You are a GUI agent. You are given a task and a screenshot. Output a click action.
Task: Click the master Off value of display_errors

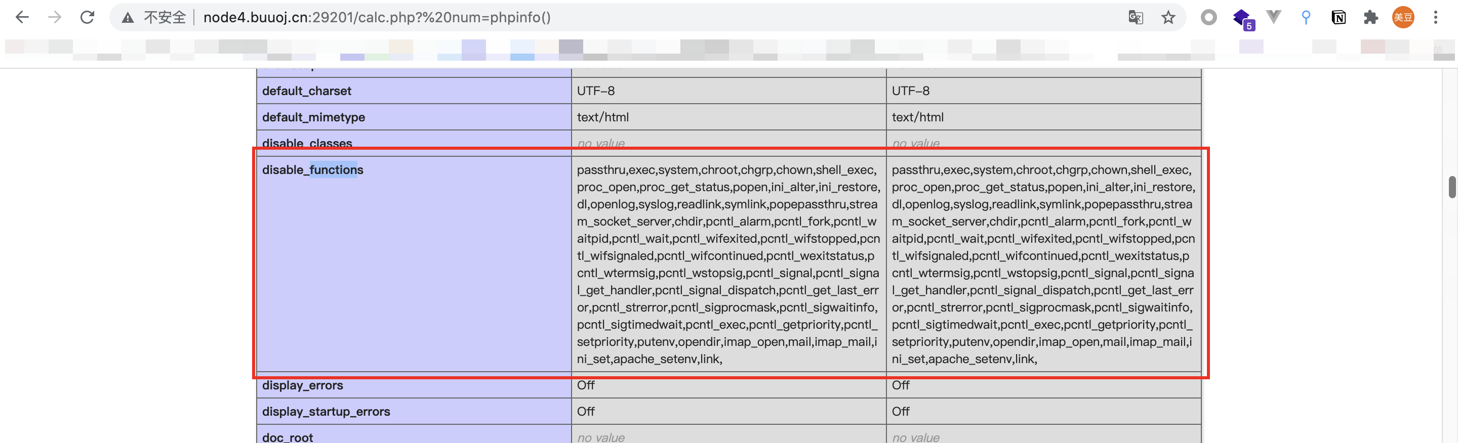(x=901, y=385)
